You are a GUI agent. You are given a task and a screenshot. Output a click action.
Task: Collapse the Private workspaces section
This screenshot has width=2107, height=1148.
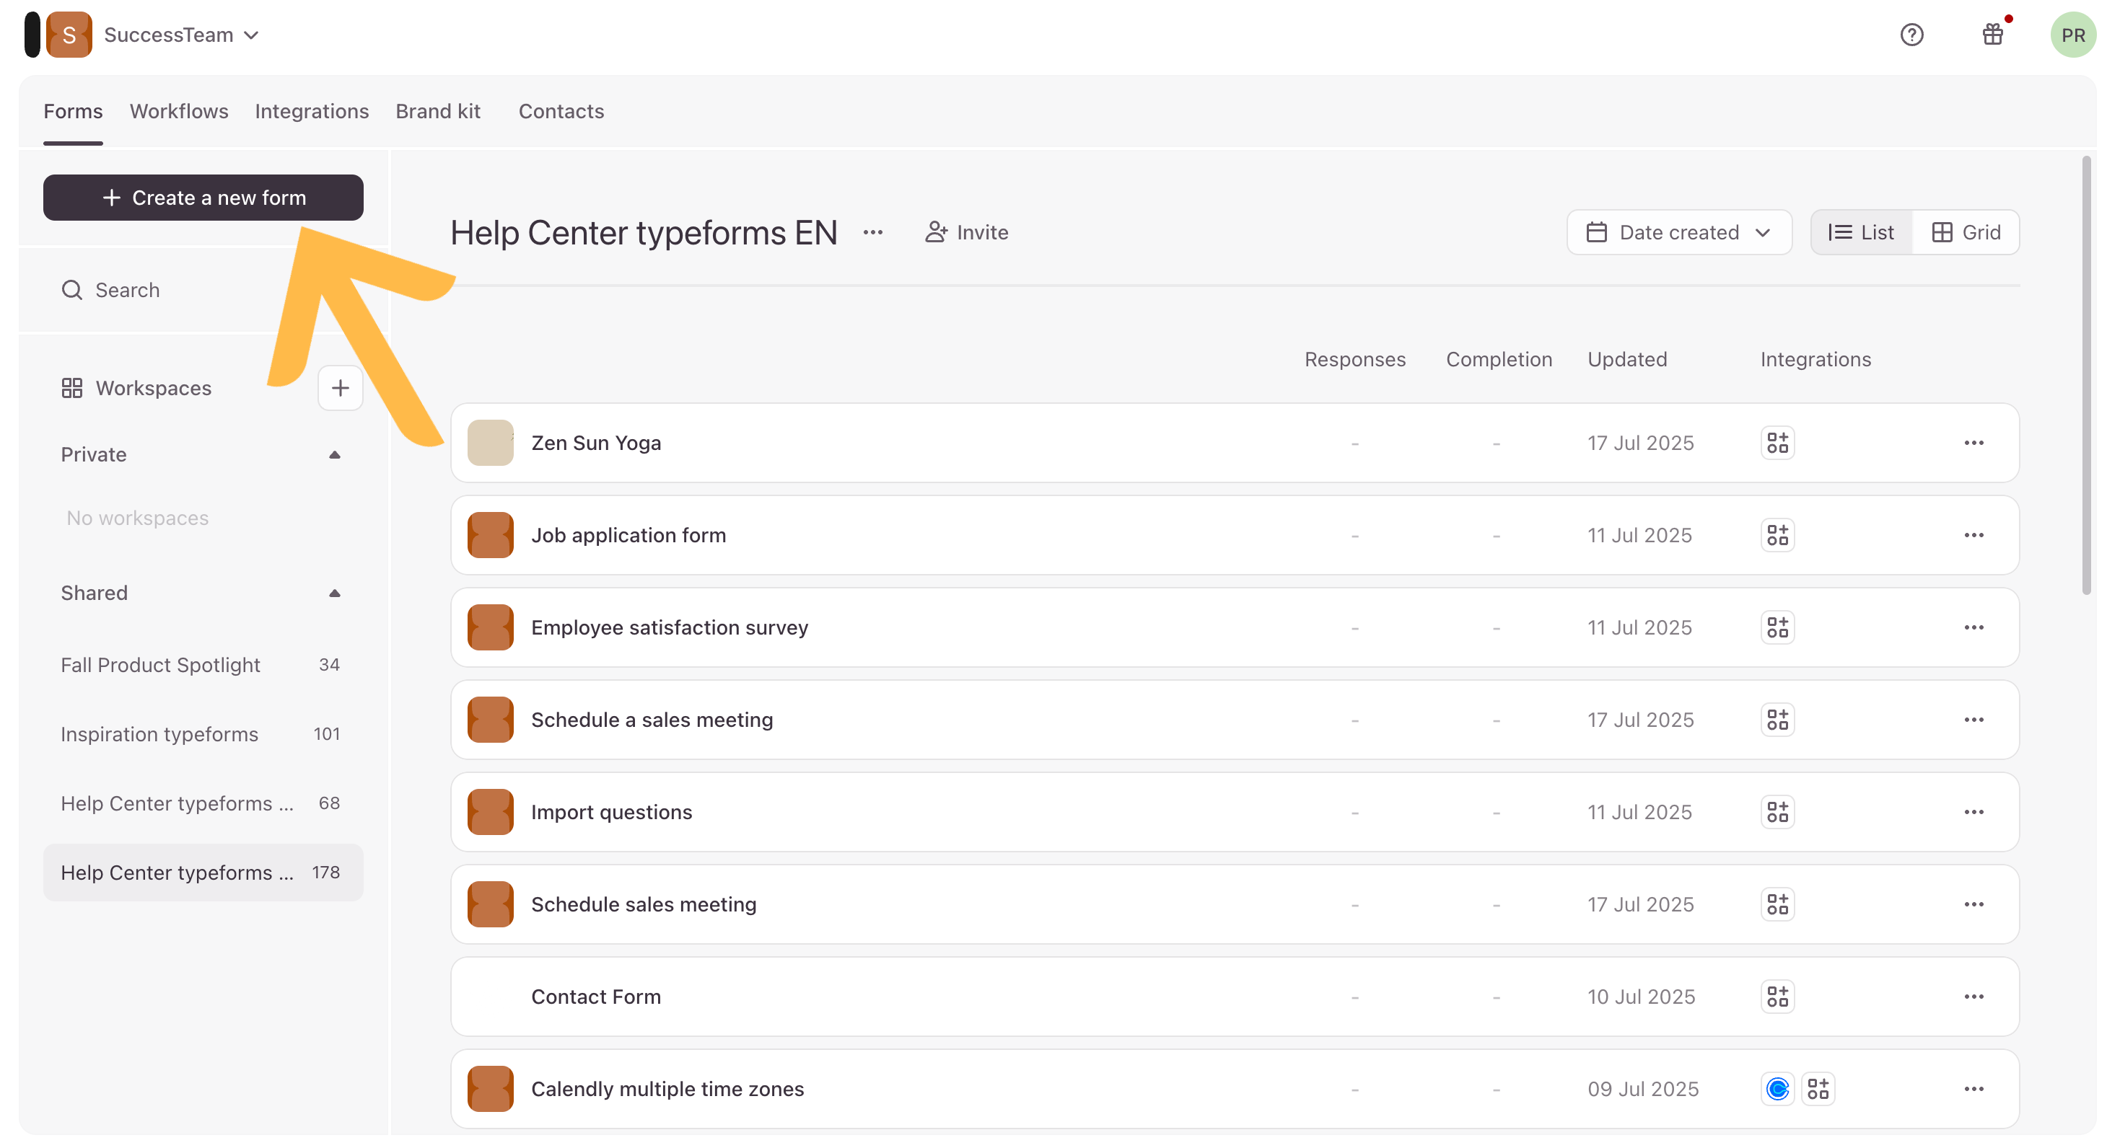[x=335, y=456]
